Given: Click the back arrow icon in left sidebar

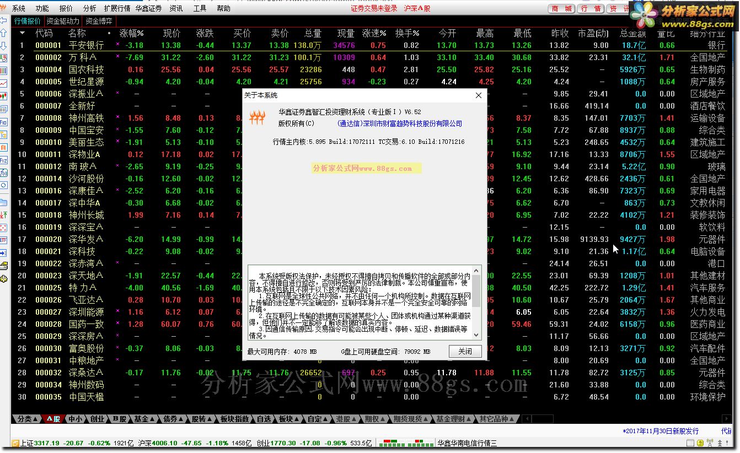Looking at the screenshot, I should [4, 21].
